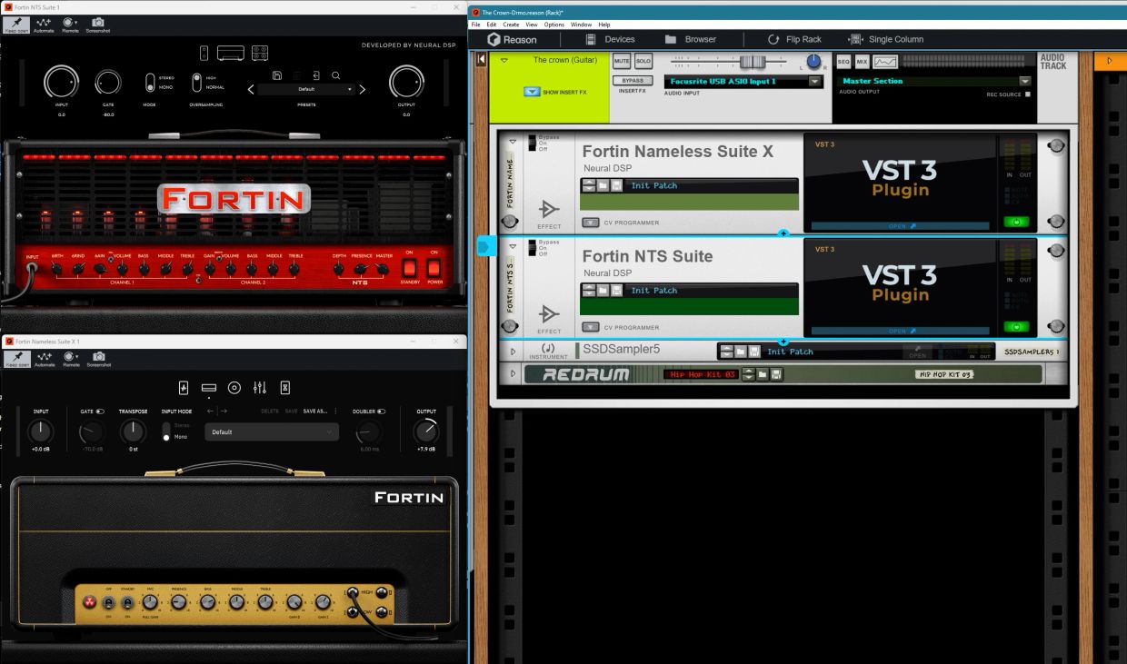
Task: Open Remote menu in Fortin NTS Suite window
Action: [70, 25]
